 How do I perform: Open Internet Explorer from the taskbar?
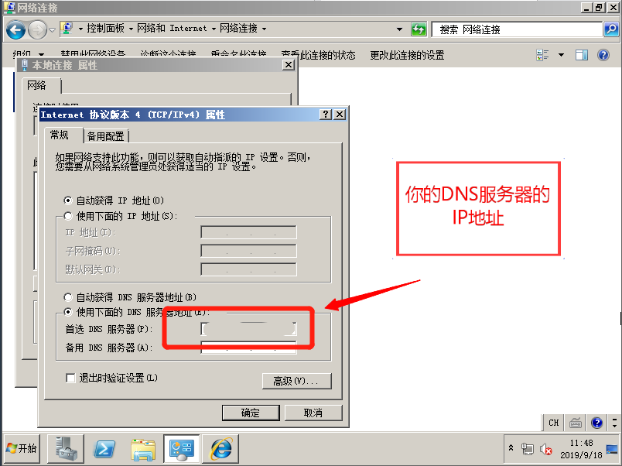[x=221, y=448]
